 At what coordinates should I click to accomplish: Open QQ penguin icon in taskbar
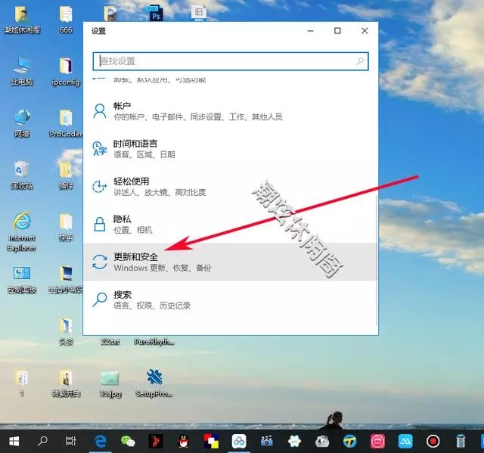[x=184, y=442]
